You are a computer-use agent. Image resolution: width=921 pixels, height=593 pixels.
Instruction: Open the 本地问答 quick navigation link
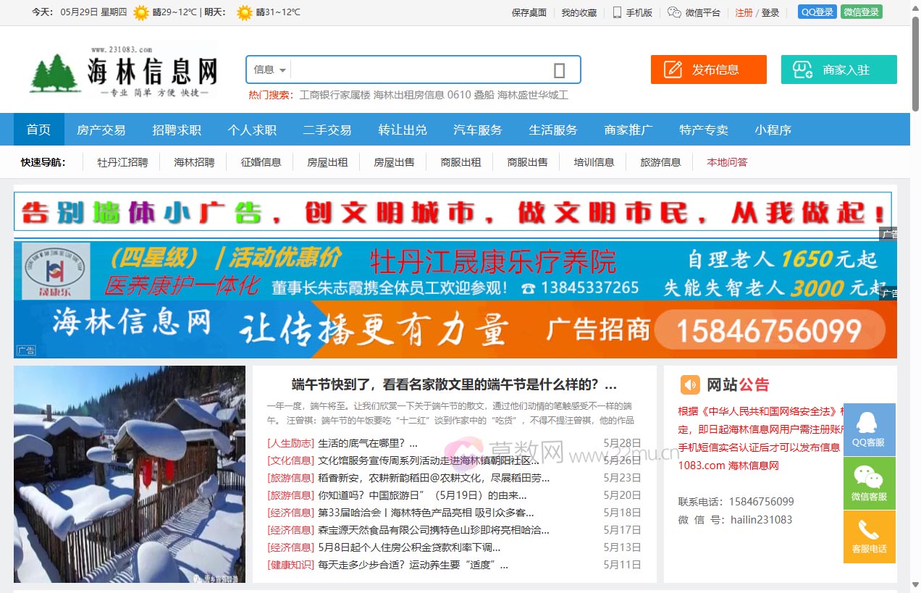tap(727, 162)
